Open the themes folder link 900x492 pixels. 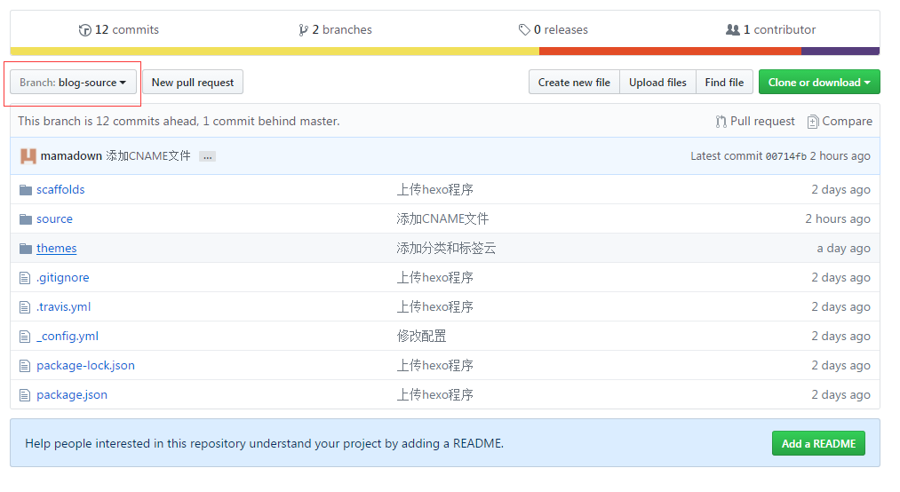click(x=56, y=249)
